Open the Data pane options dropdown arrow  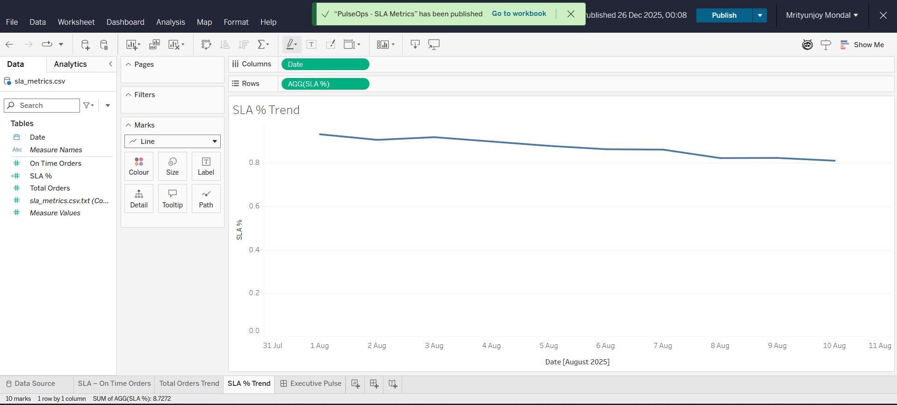(x=108, y=105)
